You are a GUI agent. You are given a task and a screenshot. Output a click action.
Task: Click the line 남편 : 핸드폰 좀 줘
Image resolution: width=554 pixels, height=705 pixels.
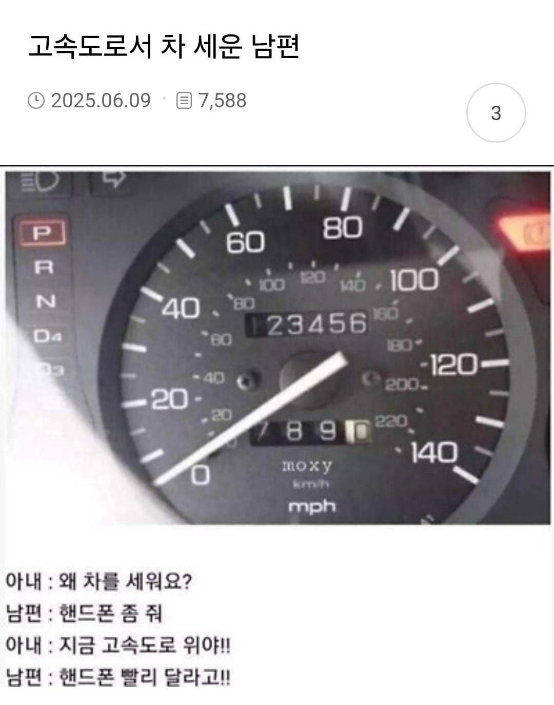pyautogui.click(x=84, y=613)
